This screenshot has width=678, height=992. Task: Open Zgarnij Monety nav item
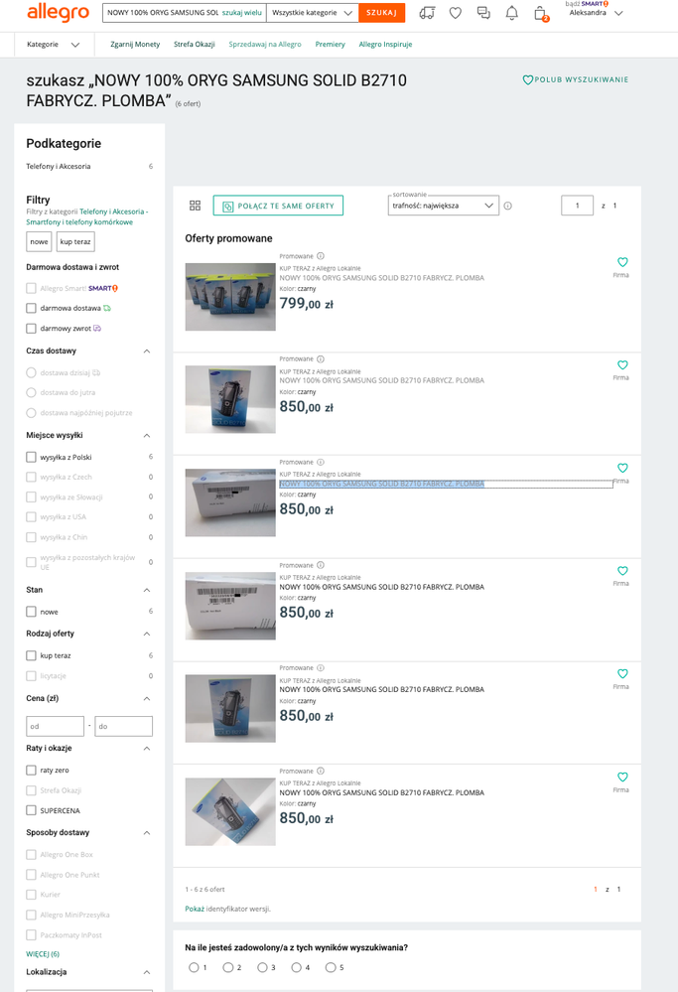[x=135, y=45]
